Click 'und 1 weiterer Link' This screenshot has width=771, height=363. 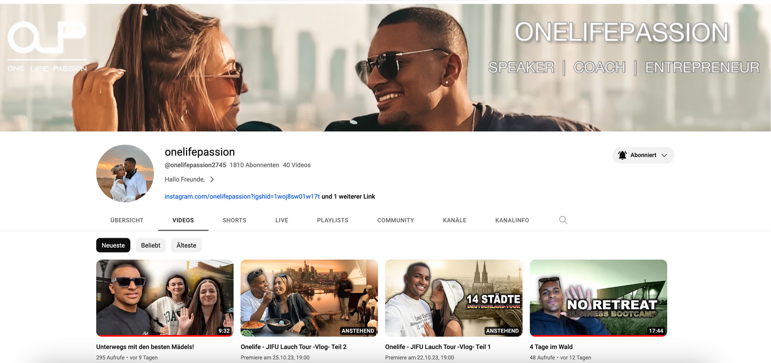[x=348, y=196]
